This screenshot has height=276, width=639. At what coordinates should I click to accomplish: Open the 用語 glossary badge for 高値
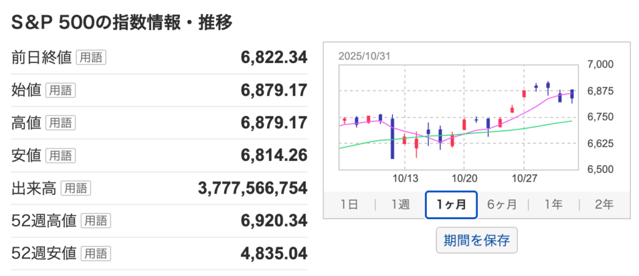(x=61, y=122)
